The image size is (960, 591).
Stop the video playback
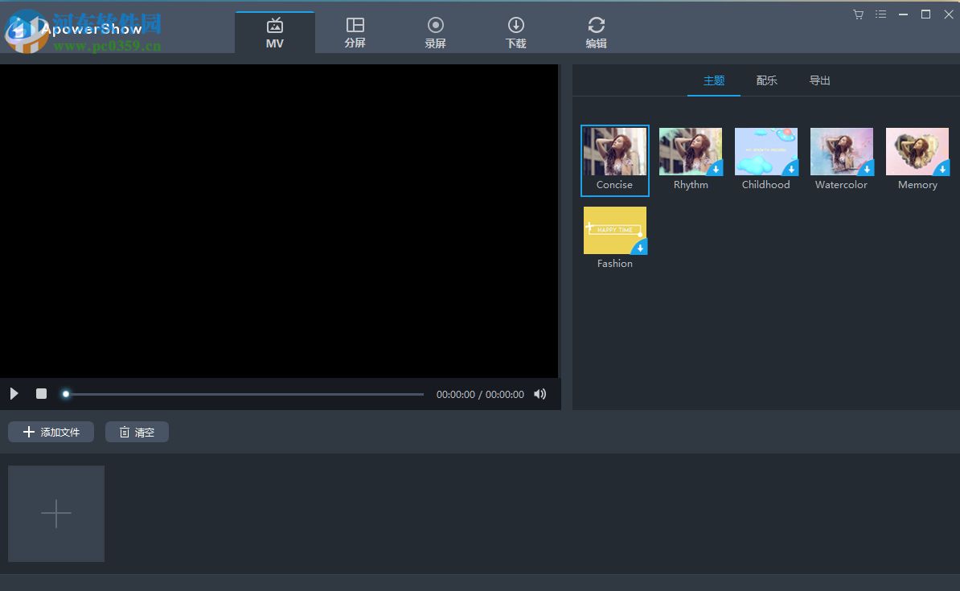click(41, 394)
